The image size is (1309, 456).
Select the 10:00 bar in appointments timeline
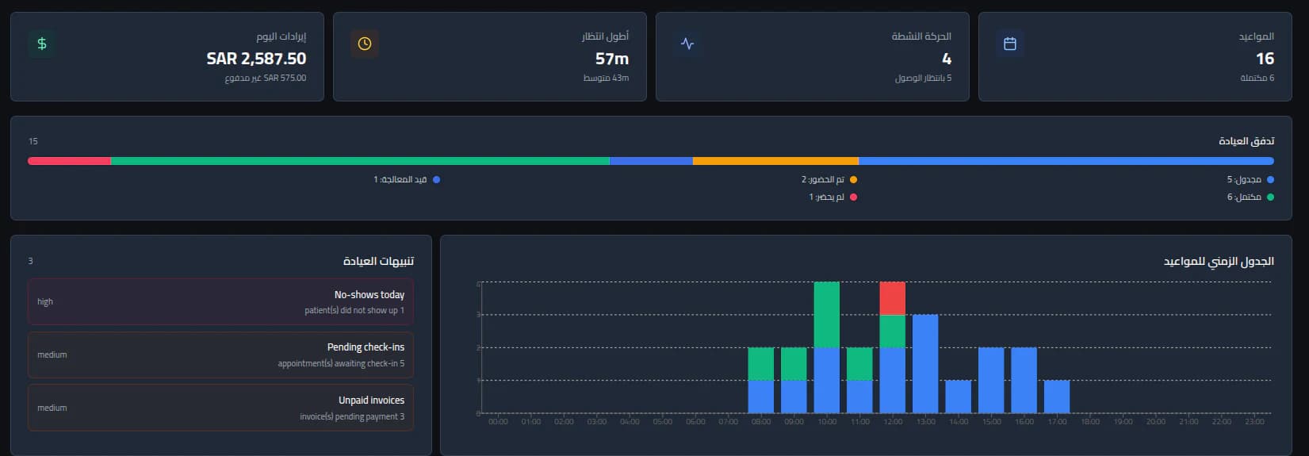827,347
